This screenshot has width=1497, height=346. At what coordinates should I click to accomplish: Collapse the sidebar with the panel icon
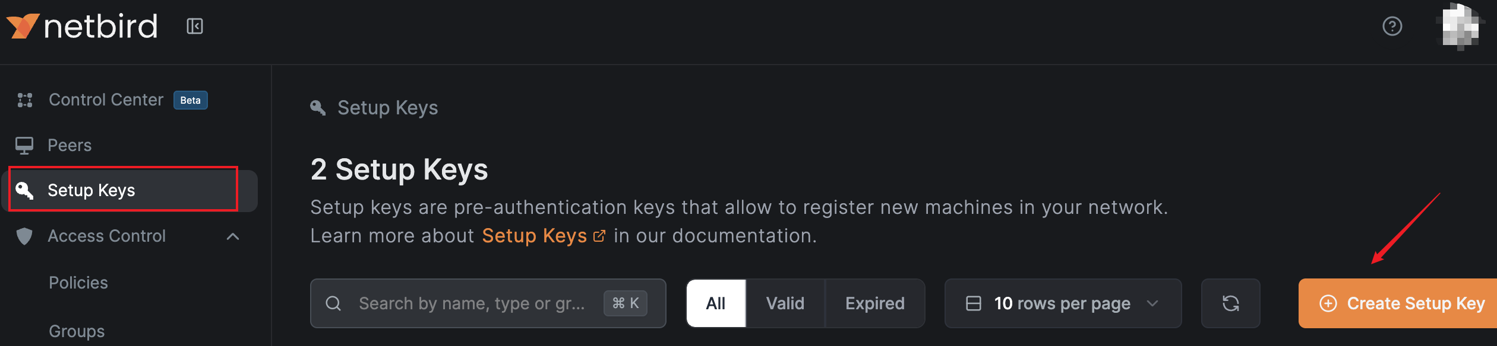pos(195,26)
